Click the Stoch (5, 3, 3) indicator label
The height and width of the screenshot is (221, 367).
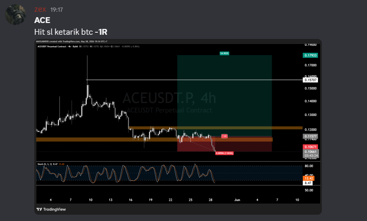click(45, 164)
